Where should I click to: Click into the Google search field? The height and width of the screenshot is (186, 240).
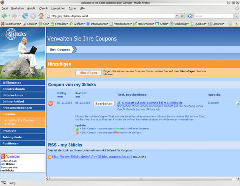pos(213,16)
